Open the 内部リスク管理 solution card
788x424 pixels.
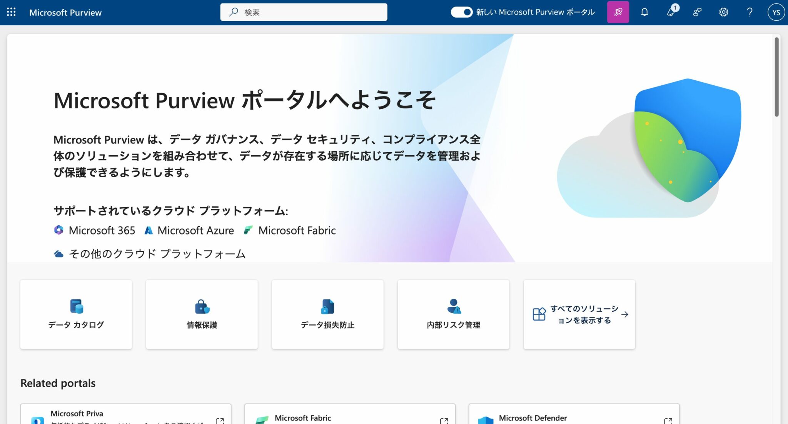tap(454, 314)
